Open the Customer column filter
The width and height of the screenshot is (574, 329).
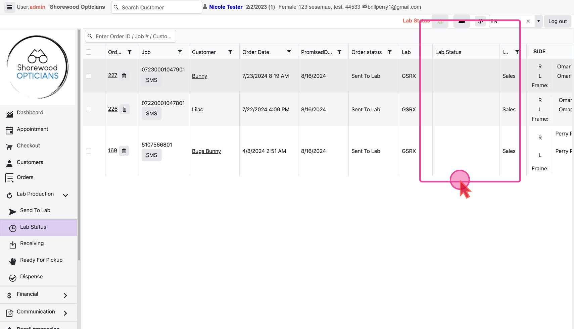coord(230,52)
